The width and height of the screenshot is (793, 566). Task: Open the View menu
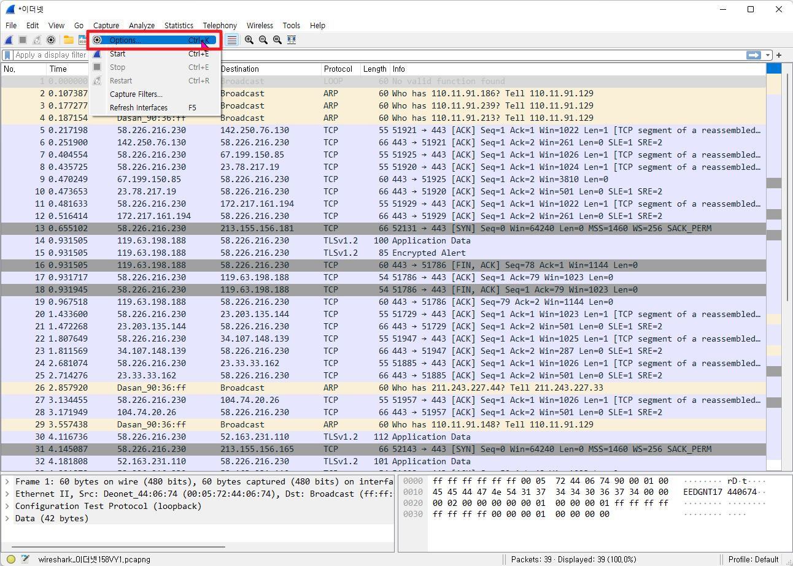56,25
